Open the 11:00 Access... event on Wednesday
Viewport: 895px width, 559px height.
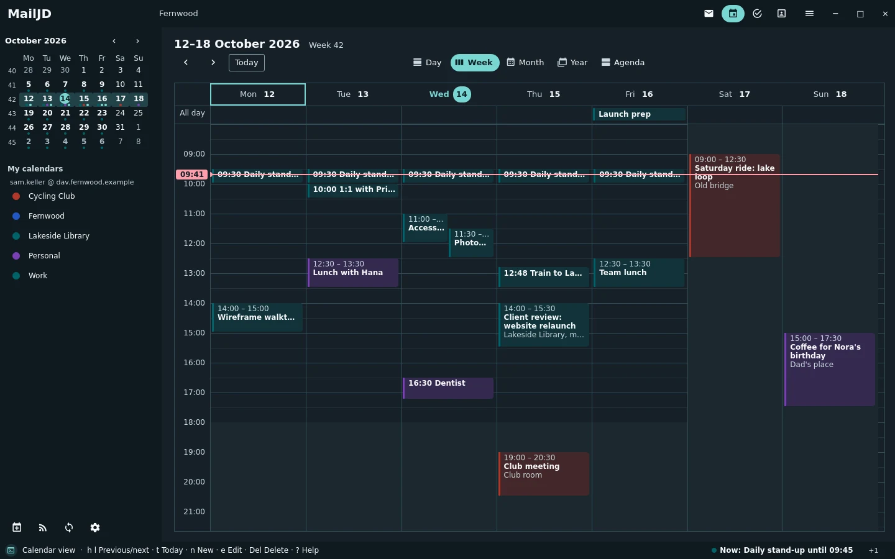[x=425, y=228]
